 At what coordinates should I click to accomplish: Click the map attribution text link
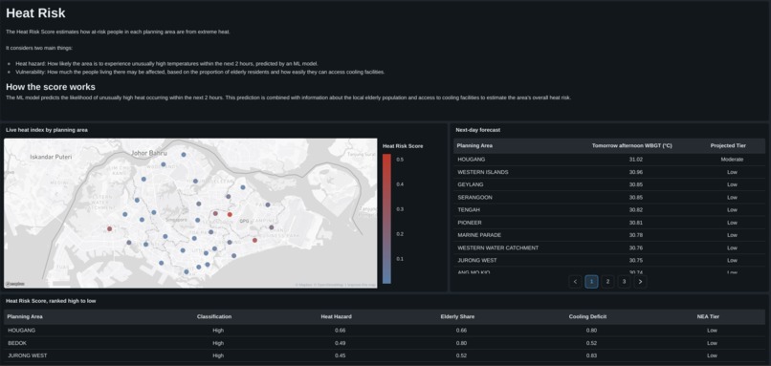[x=335, y=285]
